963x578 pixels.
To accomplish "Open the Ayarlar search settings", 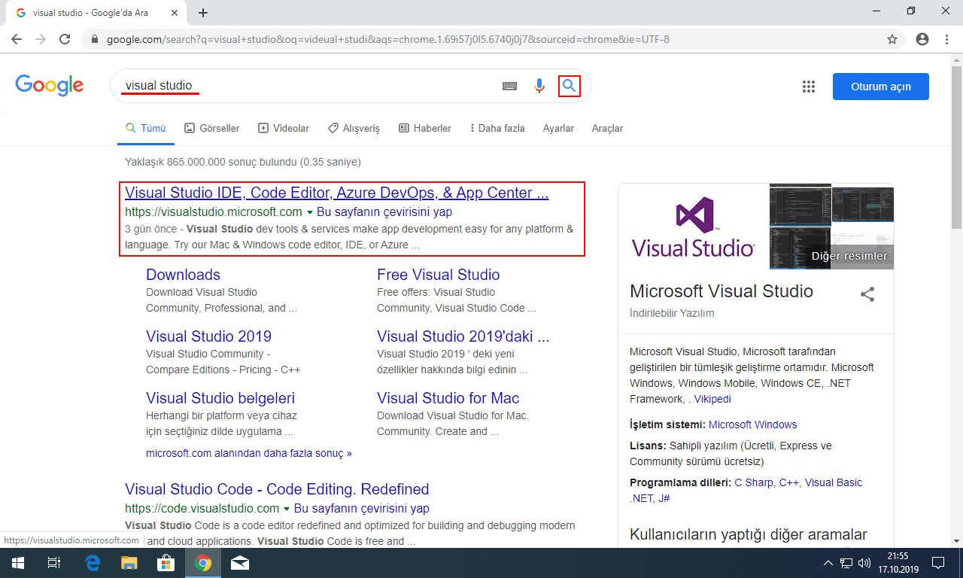I will tap(558, 129).
